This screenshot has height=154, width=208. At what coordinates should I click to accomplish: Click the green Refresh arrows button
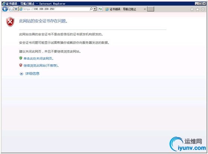click(x=100, y=9)
